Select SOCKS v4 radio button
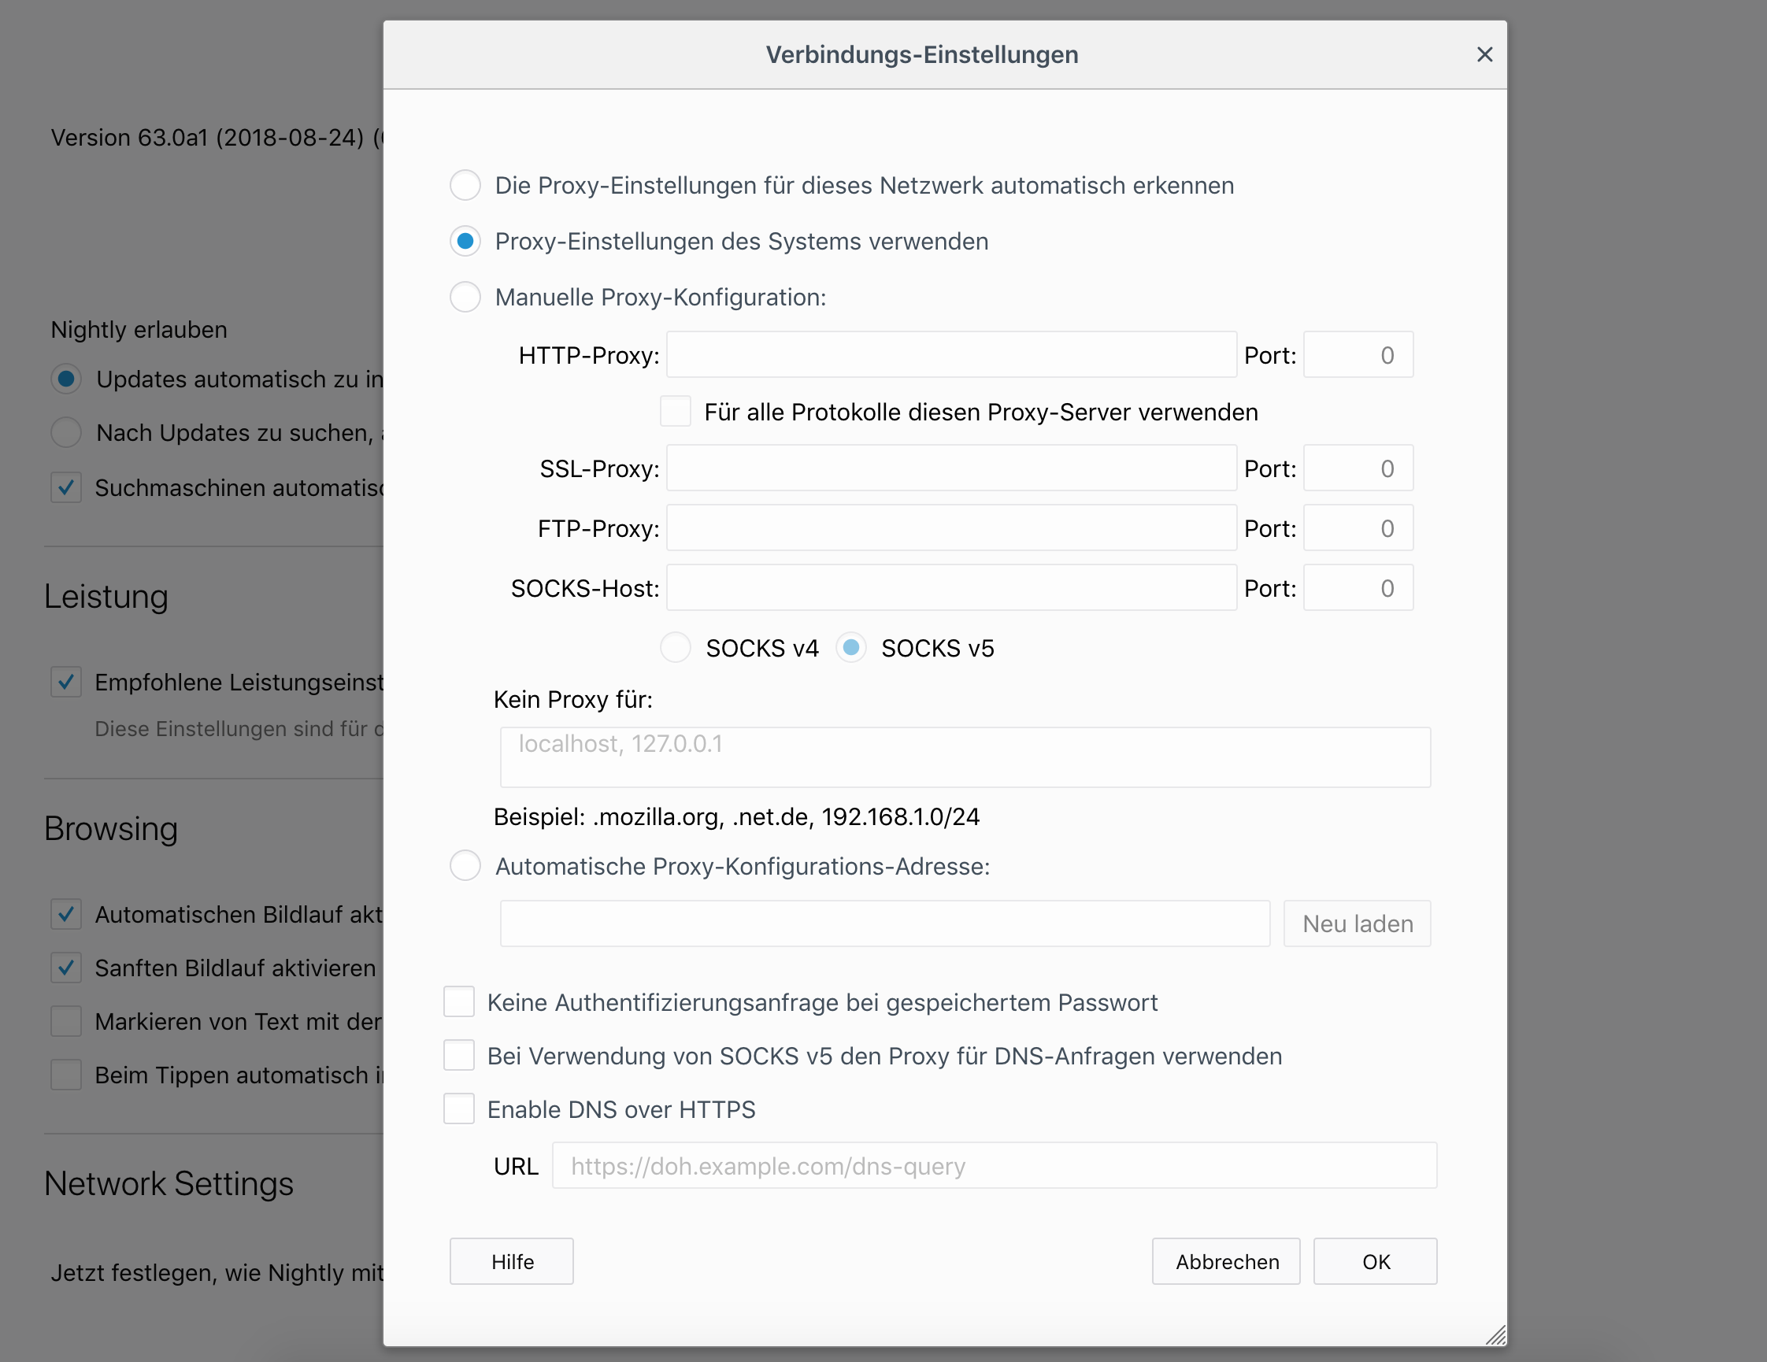1767x1362 pixels. point(675,647)
